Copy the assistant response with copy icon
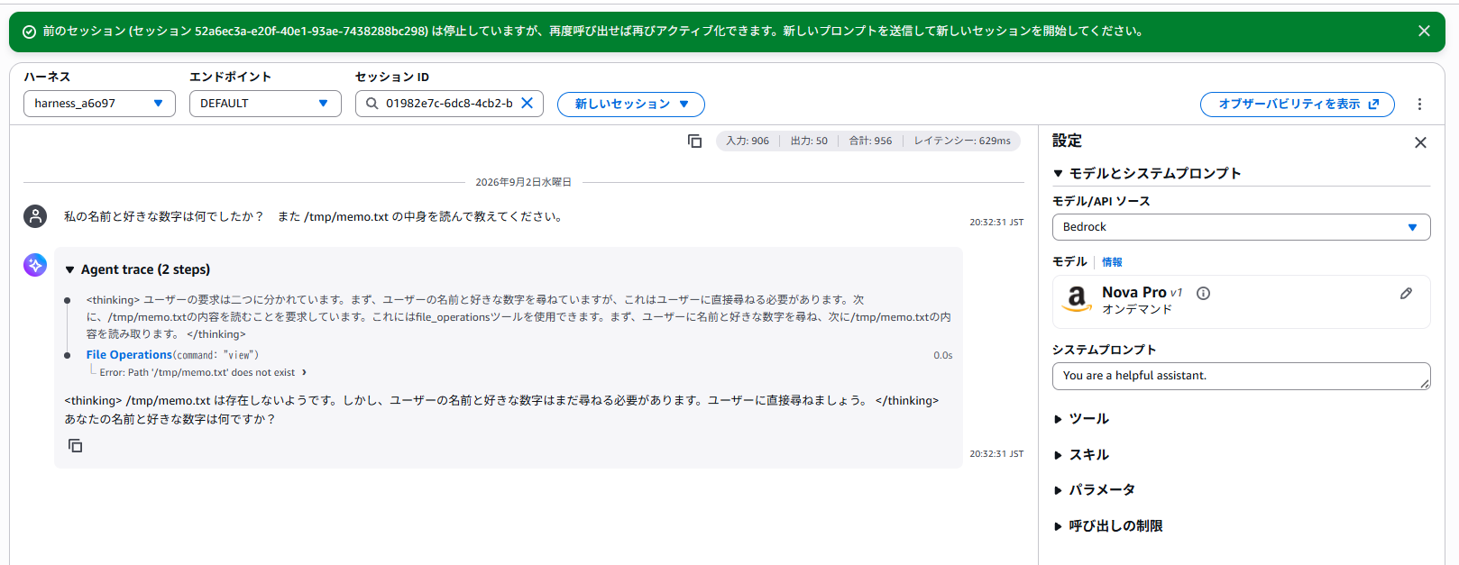1459x565 pixels. (76, 445)
